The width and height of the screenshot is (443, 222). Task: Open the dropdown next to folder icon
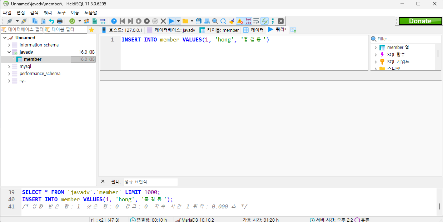pyautogui.click(x=192, y=21)
